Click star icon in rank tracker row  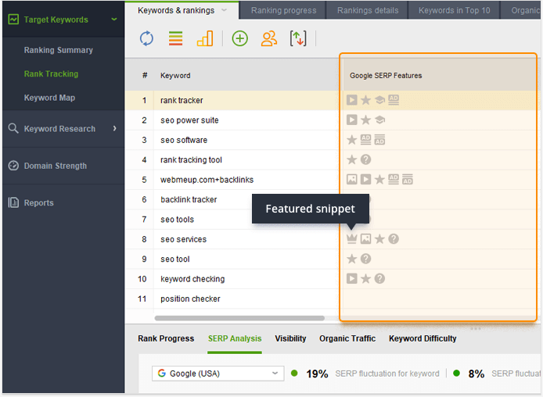point(365,100)
